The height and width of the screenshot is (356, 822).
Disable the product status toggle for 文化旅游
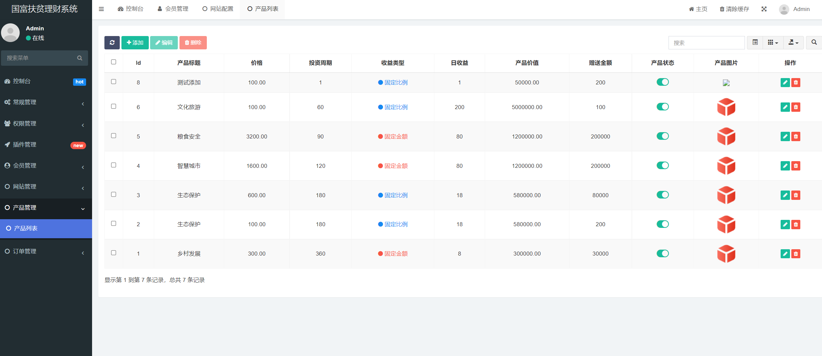point(663,107)
